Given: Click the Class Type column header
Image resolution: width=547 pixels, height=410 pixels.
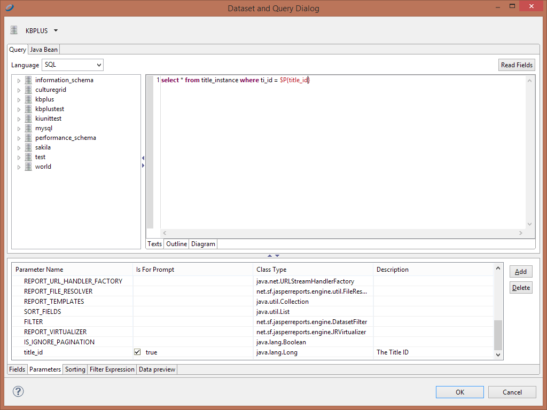Looking at the screenshot, I should click(x=313, y=270).
